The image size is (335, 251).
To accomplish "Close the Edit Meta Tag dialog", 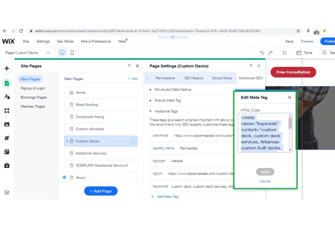I will tap(289, 97).
